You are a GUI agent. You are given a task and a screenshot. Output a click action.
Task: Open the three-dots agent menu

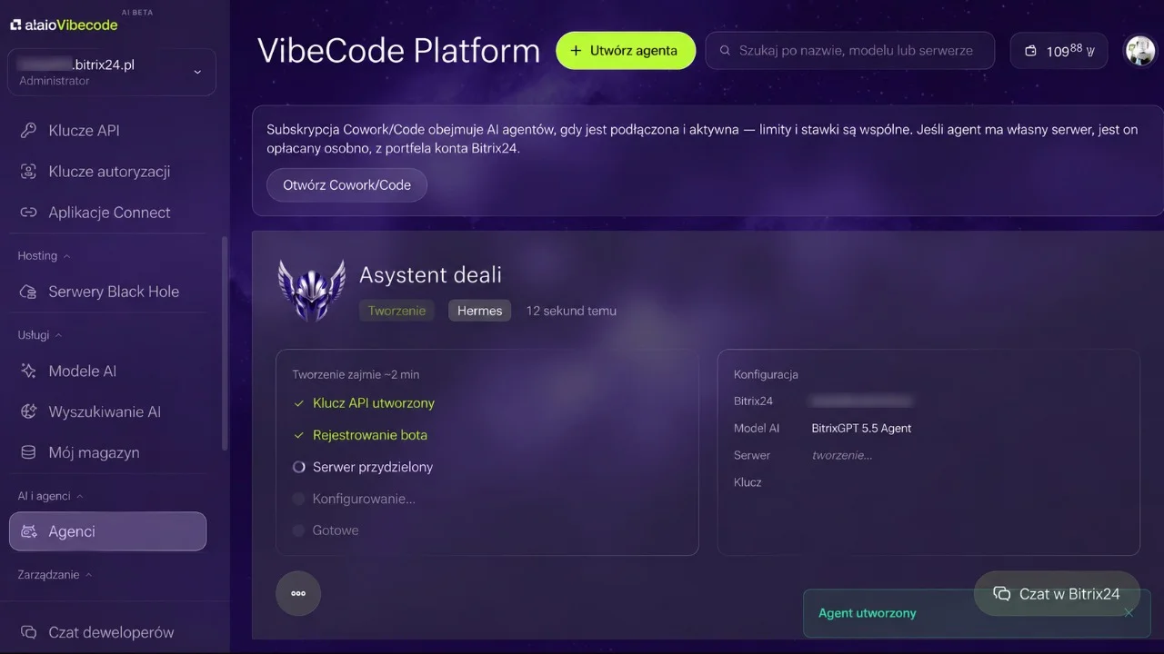(298, 593)
